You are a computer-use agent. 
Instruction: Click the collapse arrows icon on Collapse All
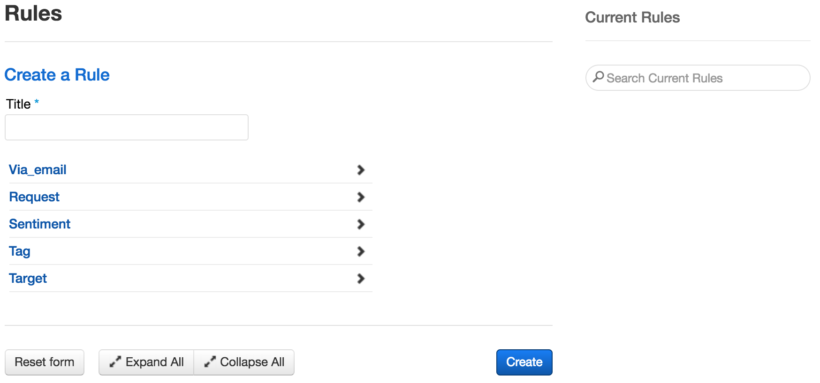pyautogui.click(x=210, y=362)
